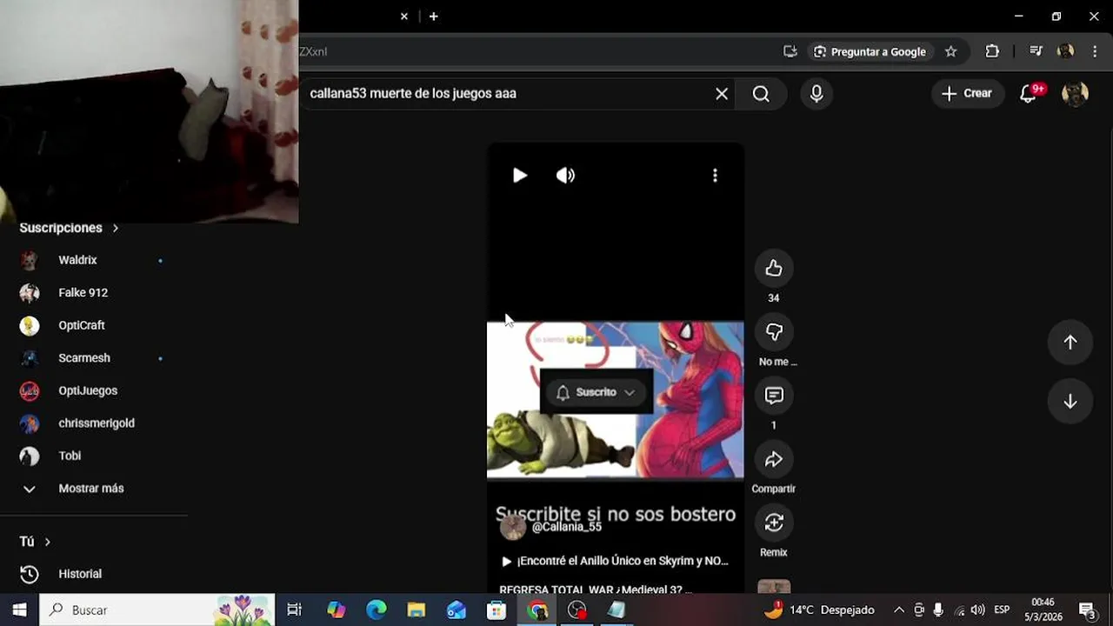Close the current browser tab
Screen dimensions: 1113x626
(404, 17)
